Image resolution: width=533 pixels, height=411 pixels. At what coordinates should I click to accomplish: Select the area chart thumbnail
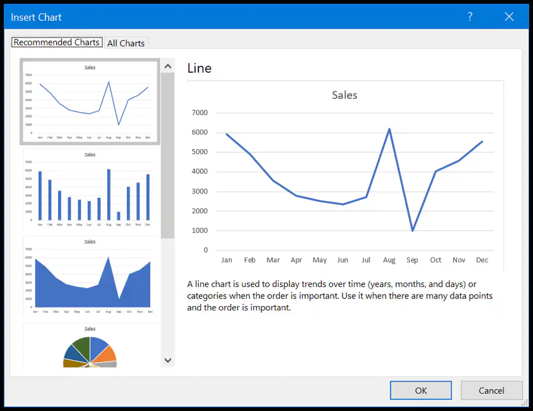90,277
